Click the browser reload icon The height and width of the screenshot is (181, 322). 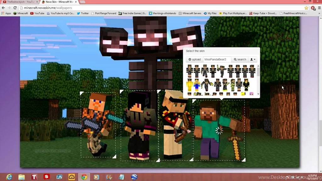pos(15,8)
